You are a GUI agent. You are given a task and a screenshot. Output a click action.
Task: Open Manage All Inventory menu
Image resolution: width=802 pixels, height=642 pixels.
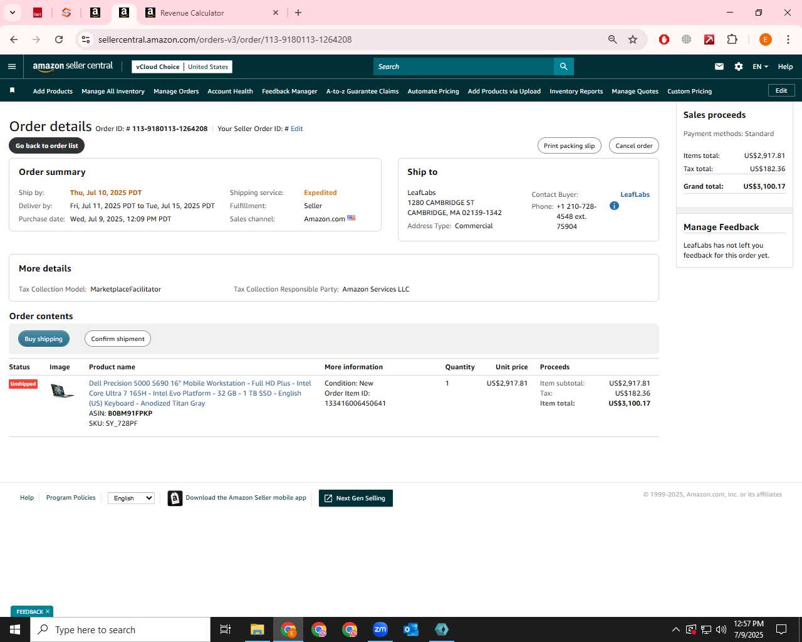(113, 91)
